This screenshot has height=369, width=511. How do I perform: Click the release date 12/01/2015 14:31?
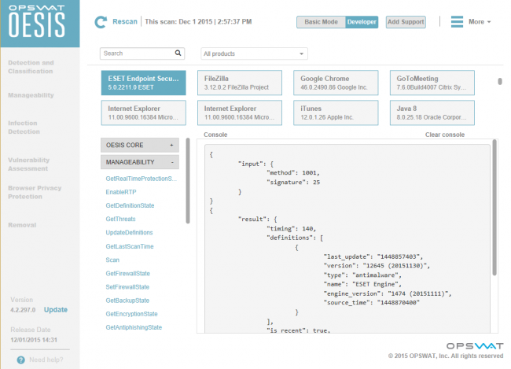tap(34, 340)
